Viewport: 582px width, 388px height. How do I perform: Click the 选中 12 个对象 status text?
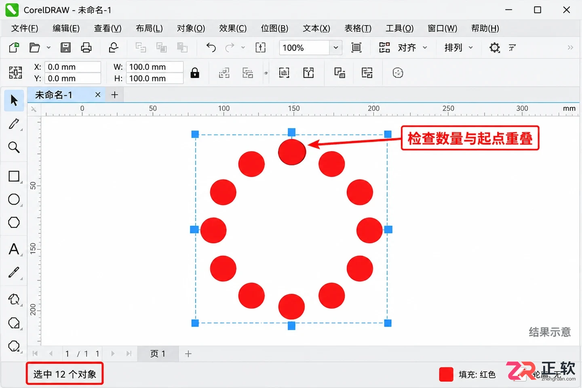click(x=65, y=374)
